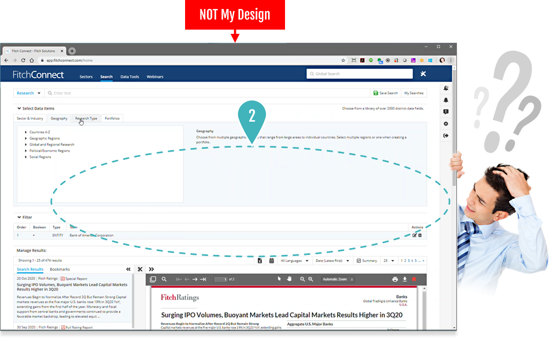Image resolution: width=551 pixels, height=348 pixels.
Task: Click the Global Search field
Action: (x=360, y=74)
